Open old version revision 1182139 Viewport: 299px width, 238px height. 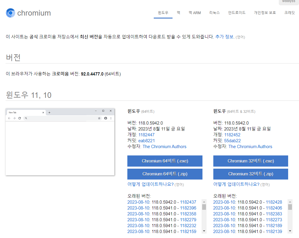[x=274, y=232]
